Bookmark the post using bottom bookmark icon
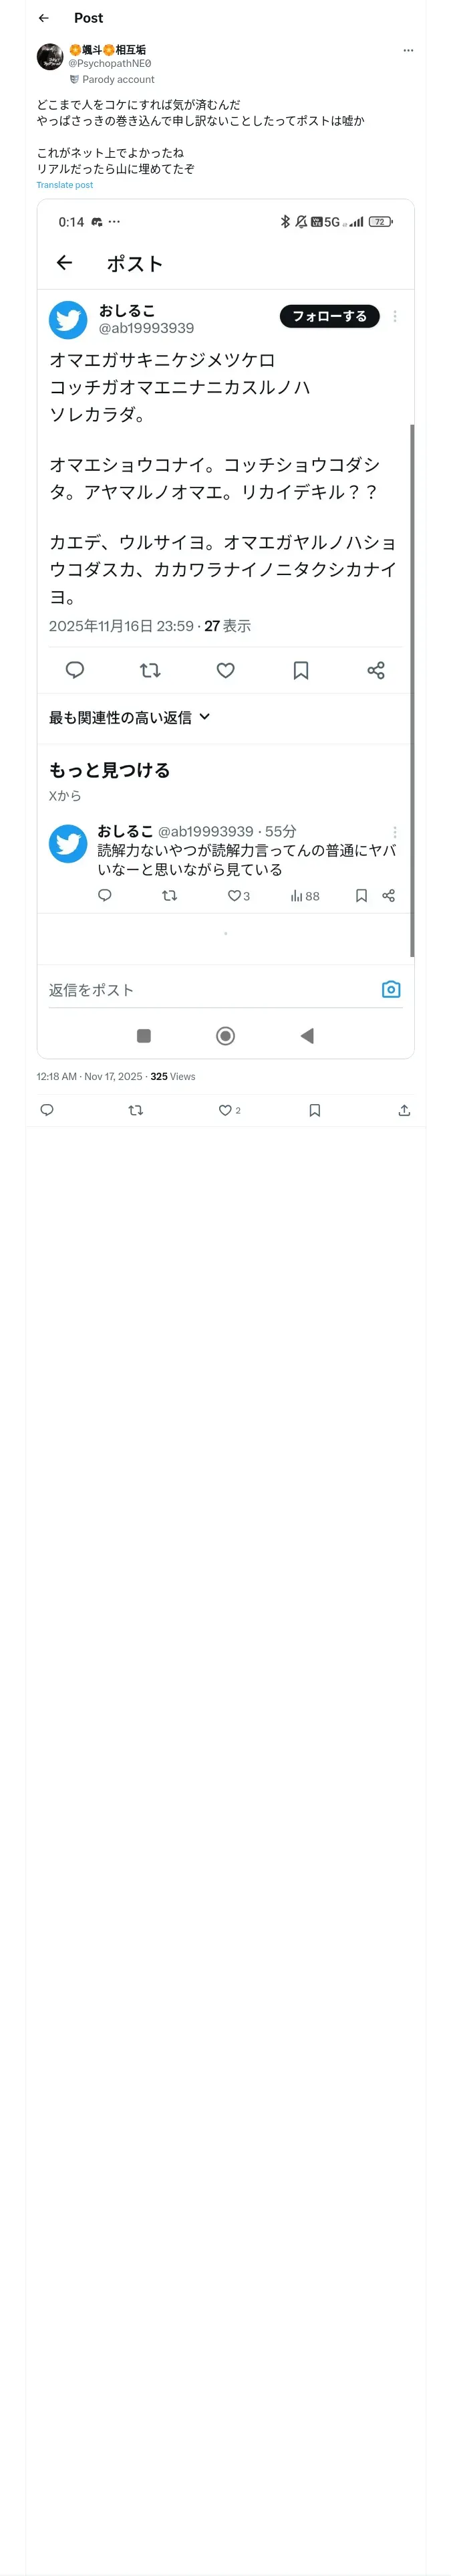The width and height of the screenshot is (451, 2576). (314, 1110)
